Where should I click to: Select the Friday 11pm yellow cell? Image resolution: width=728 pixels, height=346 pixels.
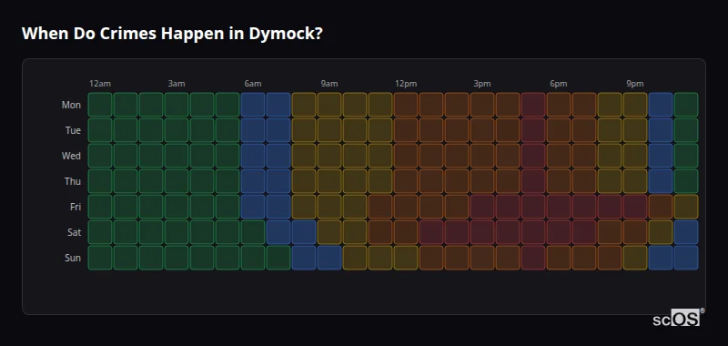coord(686,207)
